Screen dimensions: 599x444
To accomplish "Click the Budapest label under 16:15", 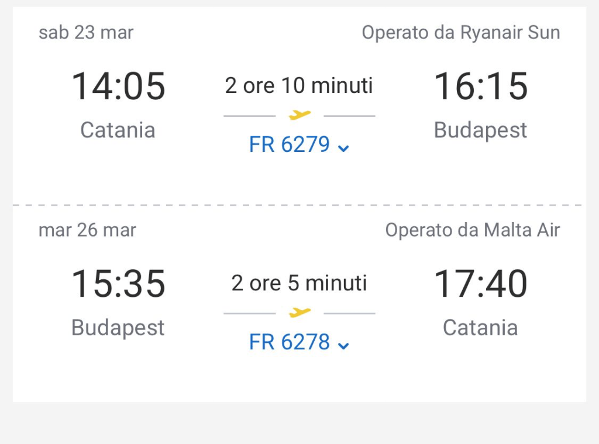I will 480,130.
